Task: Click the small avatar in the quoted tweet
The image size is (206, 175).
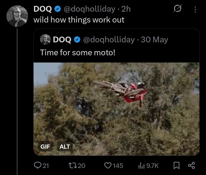Action: click(x=45, y=40)
